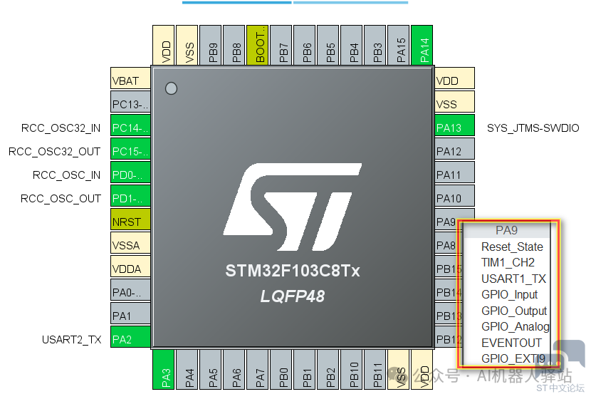Image resolution: width=591 pixels, height=399 pixels.
Task: Click VDD pin on right edge
Action: 454,78
